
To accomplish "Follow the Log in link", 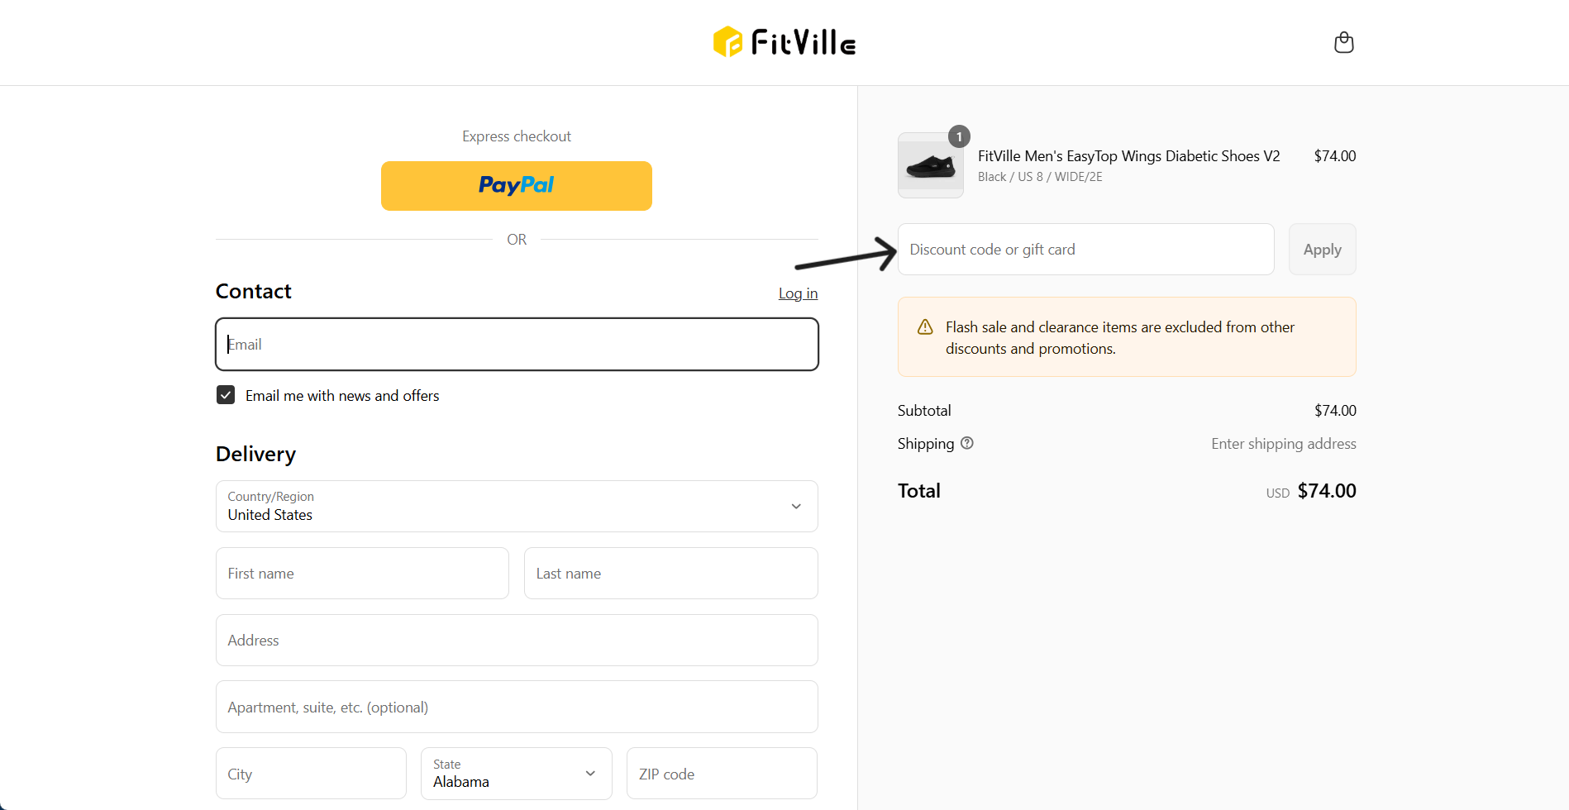I will 798,293.
